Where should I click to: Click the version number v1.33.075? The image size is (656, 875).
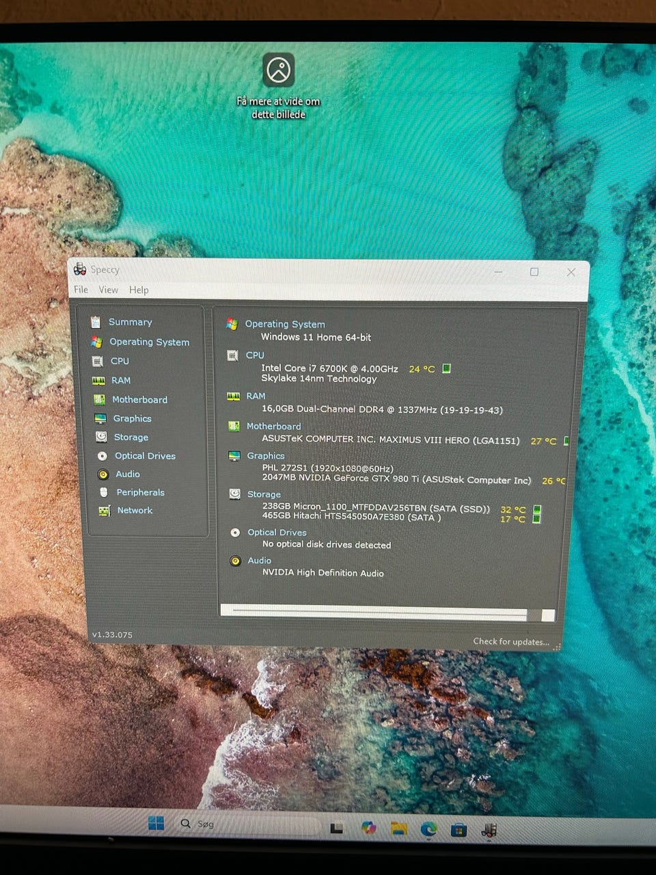click(x=112, y=635)
